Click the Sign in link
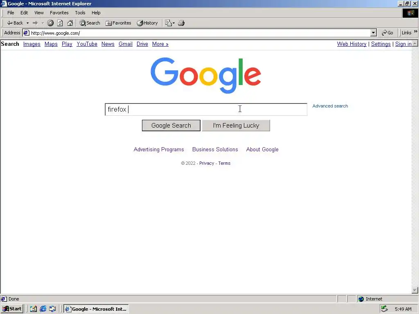 pos(403,44)
